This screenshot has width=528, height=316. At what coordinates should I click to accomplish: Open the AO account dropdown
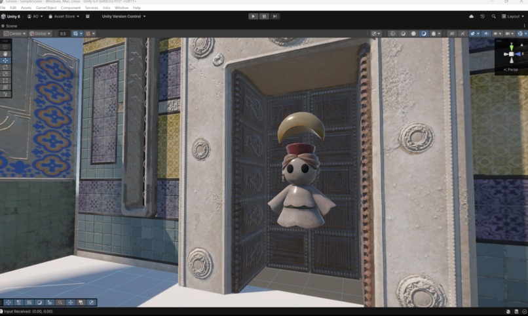35,16
